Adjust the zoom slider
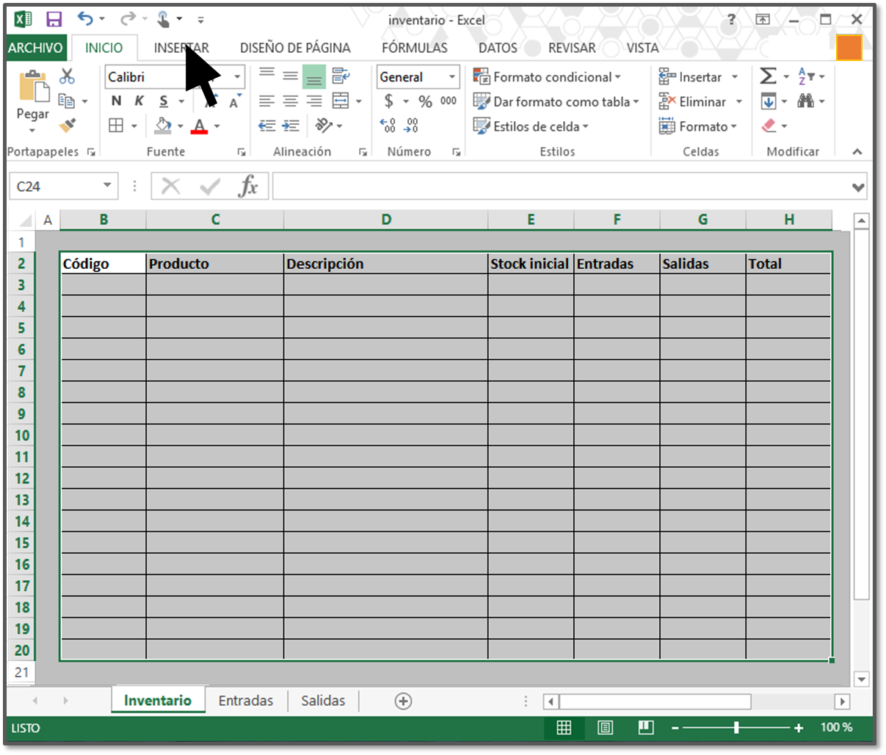886x755 pixels. pyautogui.click(x=736, y=728)
